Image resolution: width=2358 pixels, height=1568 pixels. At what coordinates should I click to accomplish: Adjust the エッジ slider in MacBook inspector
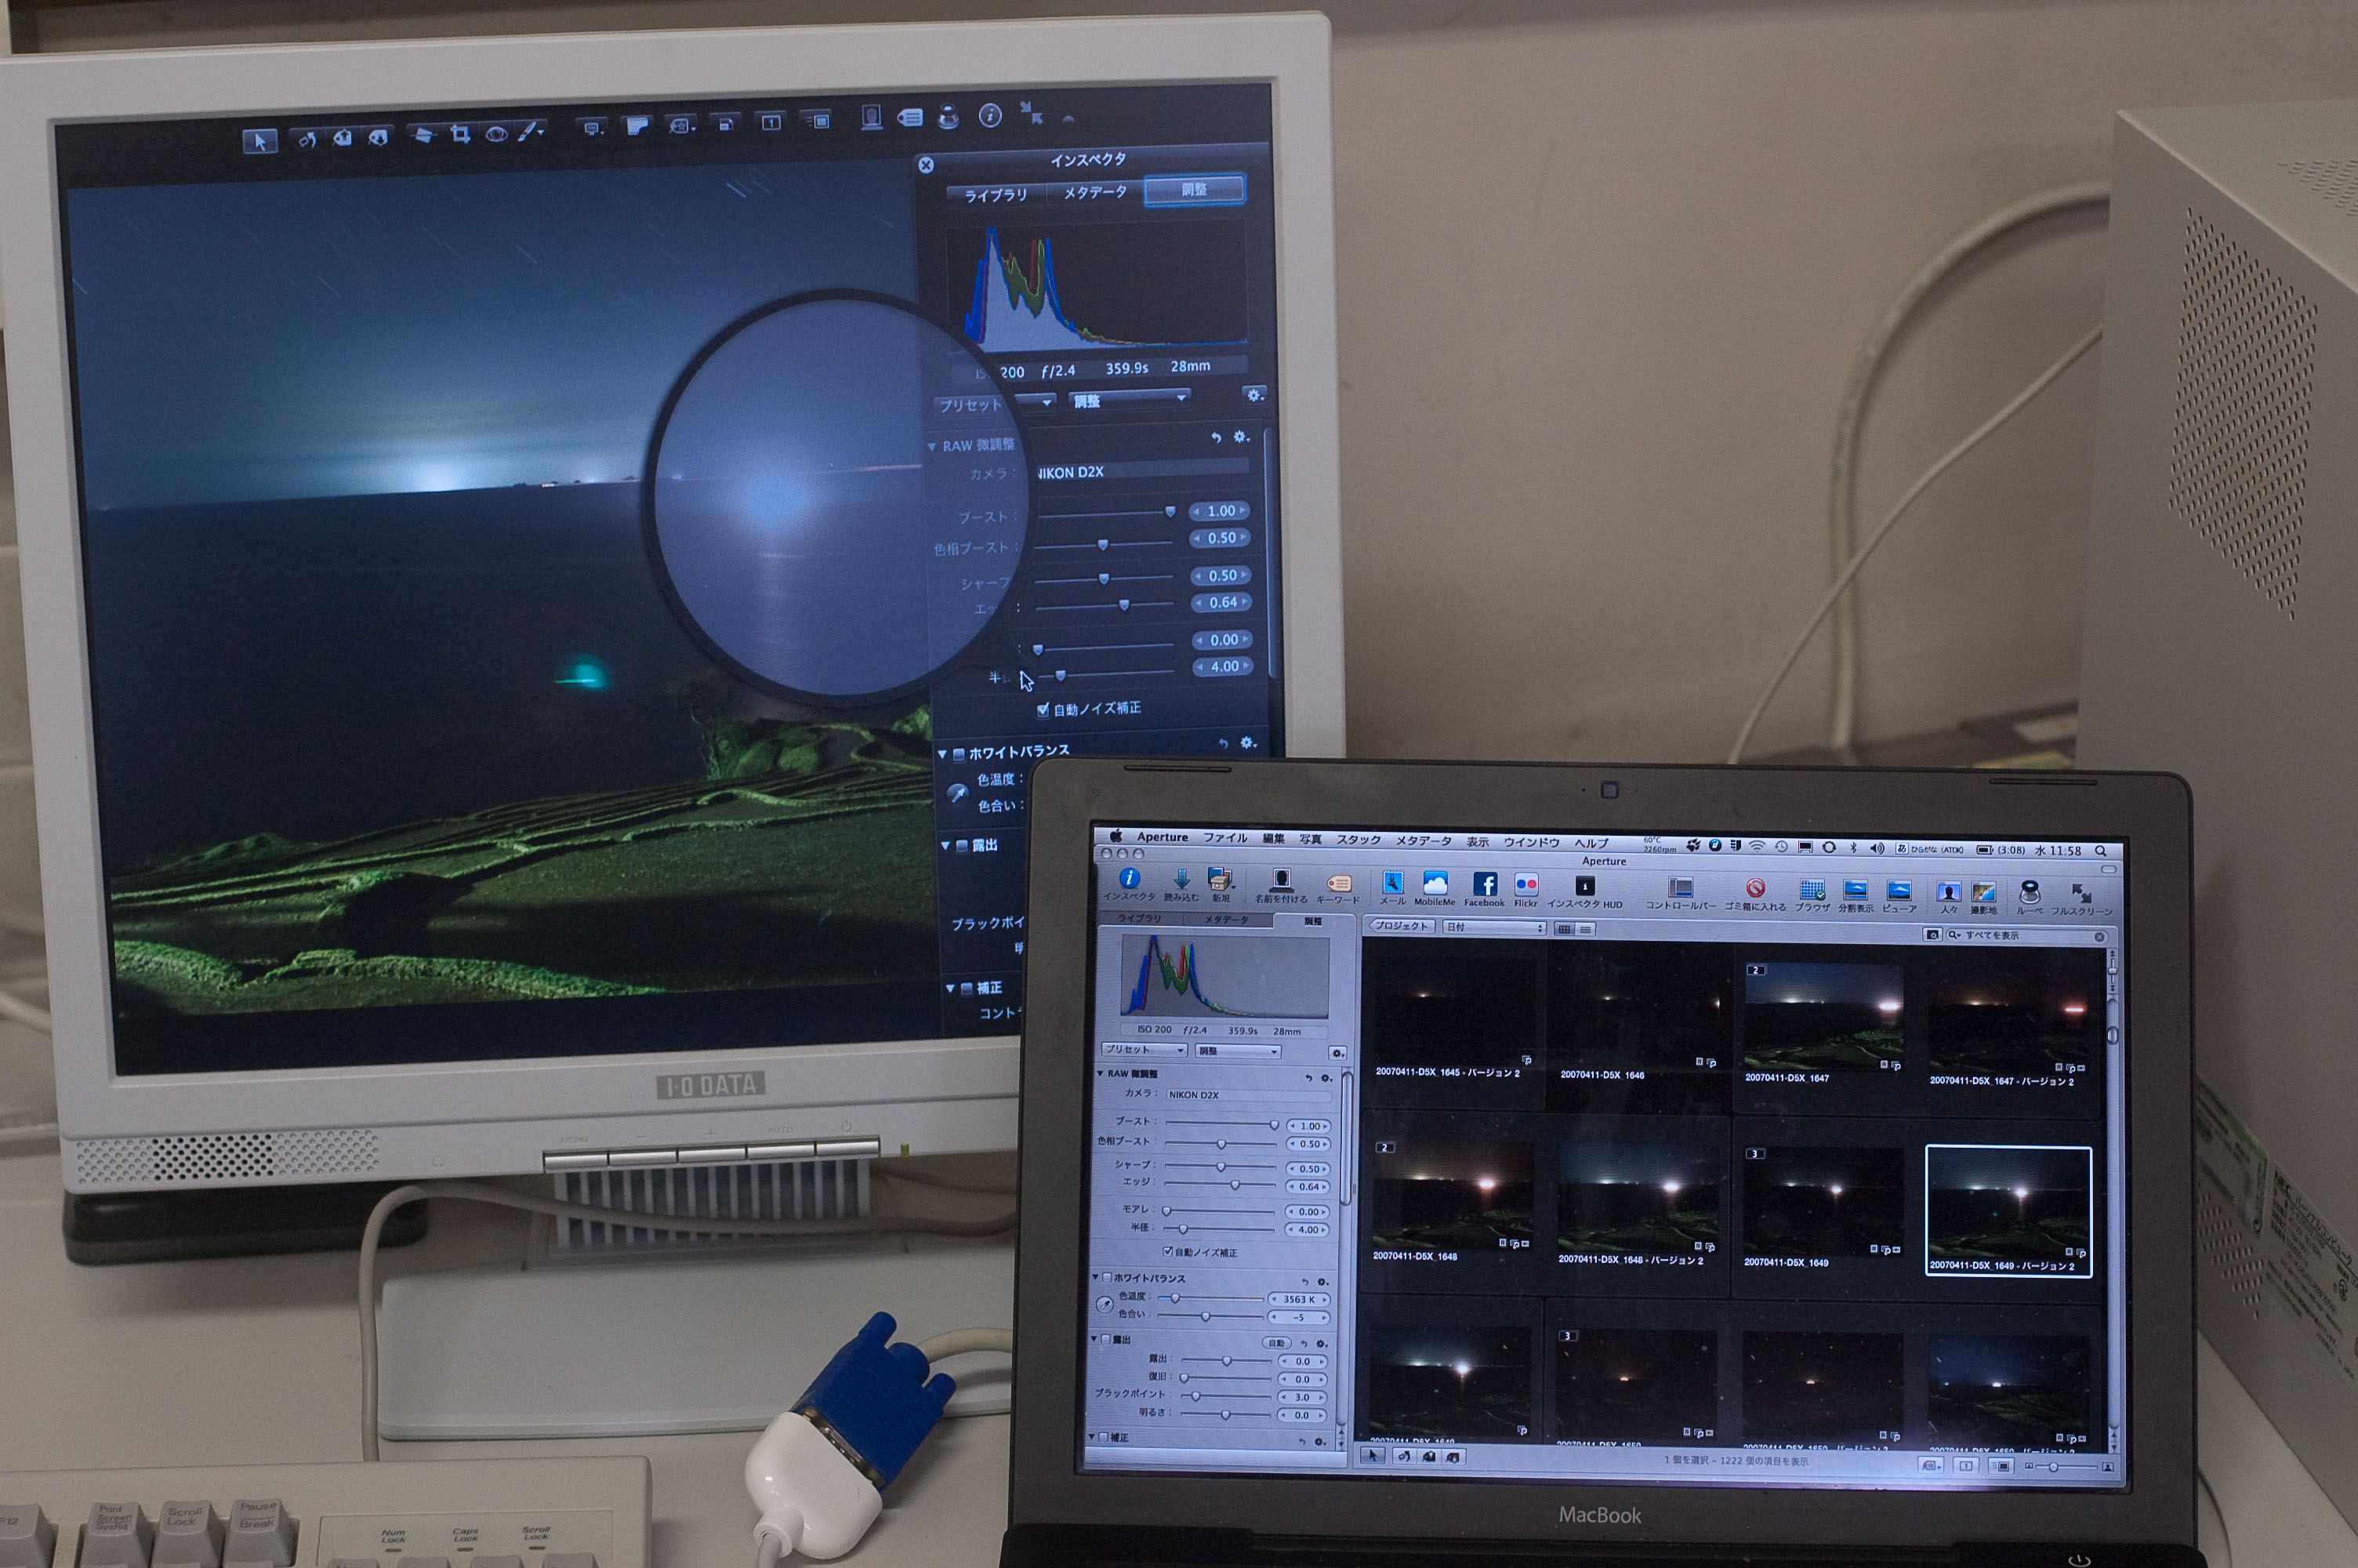coord(1220,1185)
